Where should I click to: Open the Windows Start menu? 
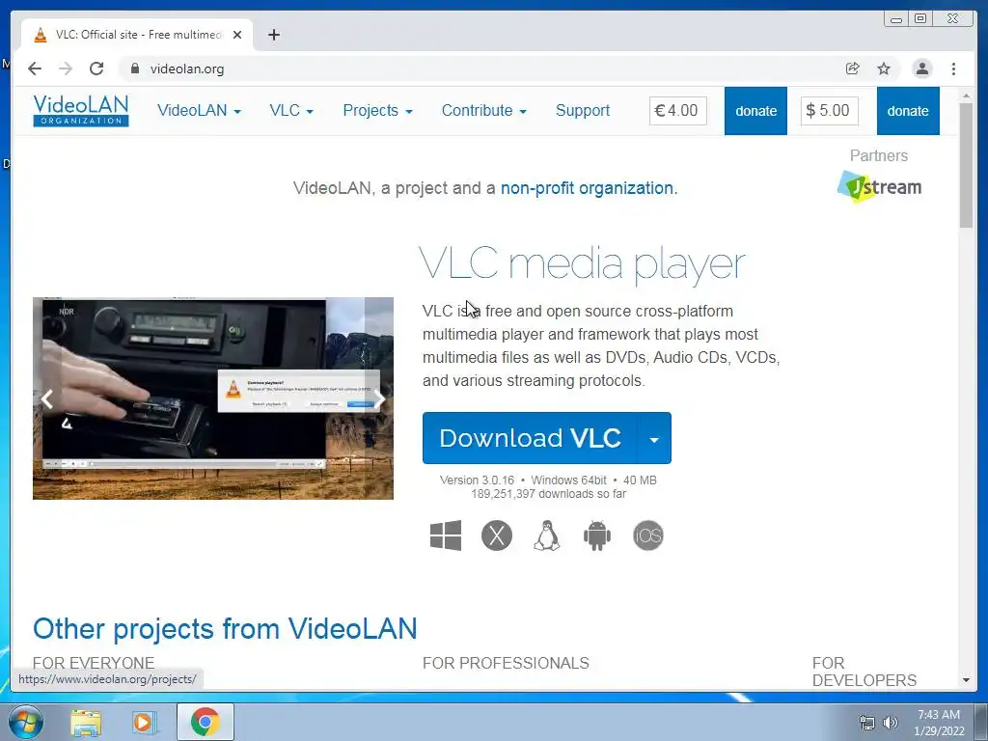pyautogui.click(x=26, y=722)
